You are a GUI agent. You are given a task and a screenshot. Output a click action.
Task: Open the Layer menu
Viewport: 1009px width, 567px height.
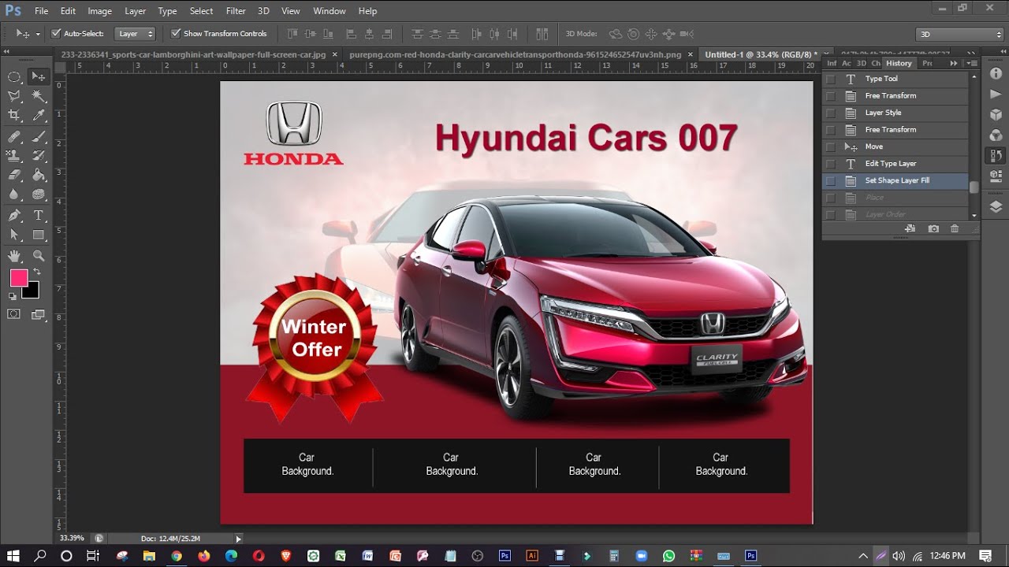coord(135,11)
